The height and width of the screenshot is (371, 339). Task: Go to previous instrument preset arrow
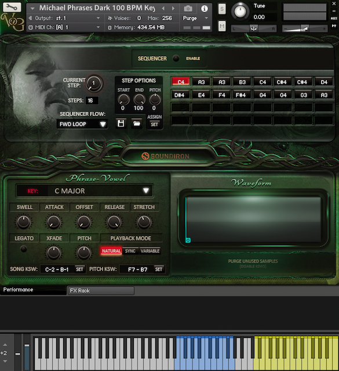point(163,9)
